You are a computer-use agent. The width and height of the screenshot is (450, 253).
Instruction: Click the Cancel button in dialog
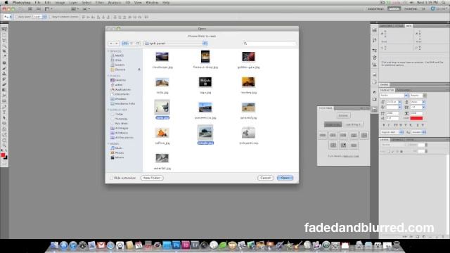coord(266,178)
